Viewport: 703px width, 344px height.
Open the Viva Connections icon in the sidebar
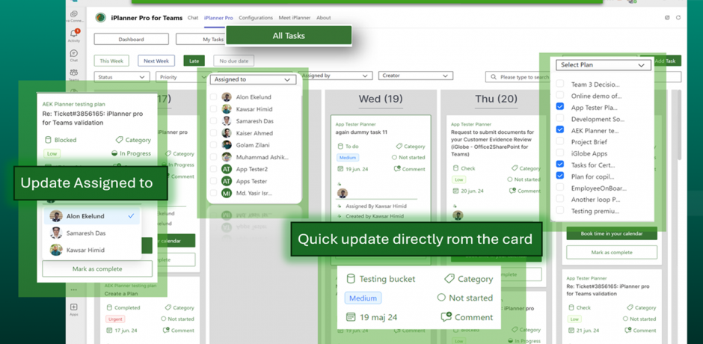(74, 14)
